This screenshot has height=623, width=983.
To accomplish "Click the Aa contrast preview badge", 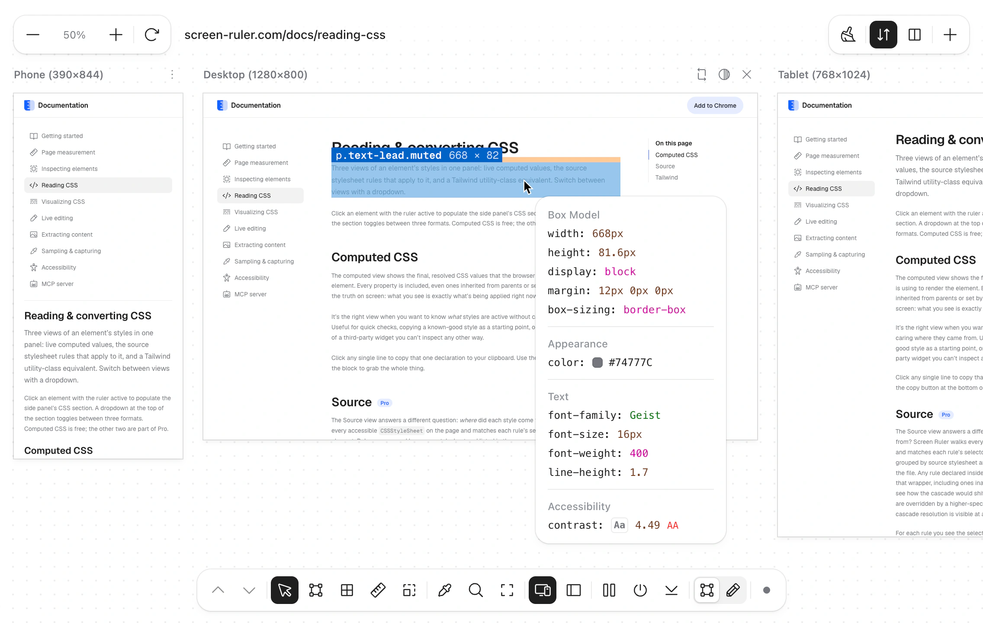I will coord(620,525).
